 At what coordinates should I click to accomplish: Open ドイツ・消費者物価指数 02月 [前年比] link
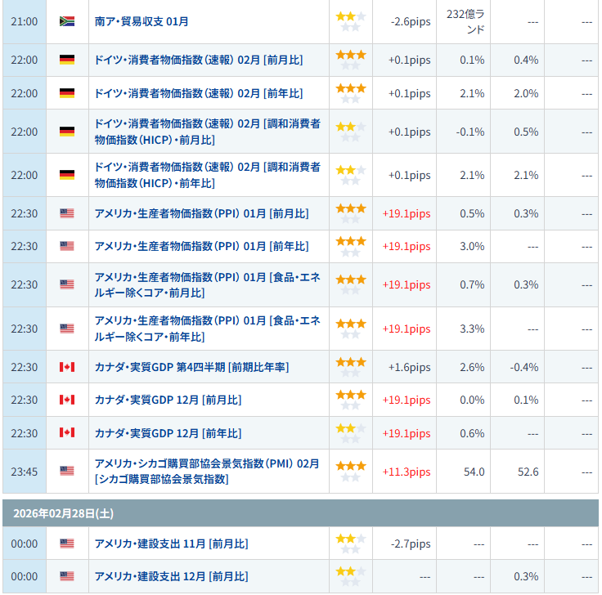pyautogui.click(x=198, y=93)
